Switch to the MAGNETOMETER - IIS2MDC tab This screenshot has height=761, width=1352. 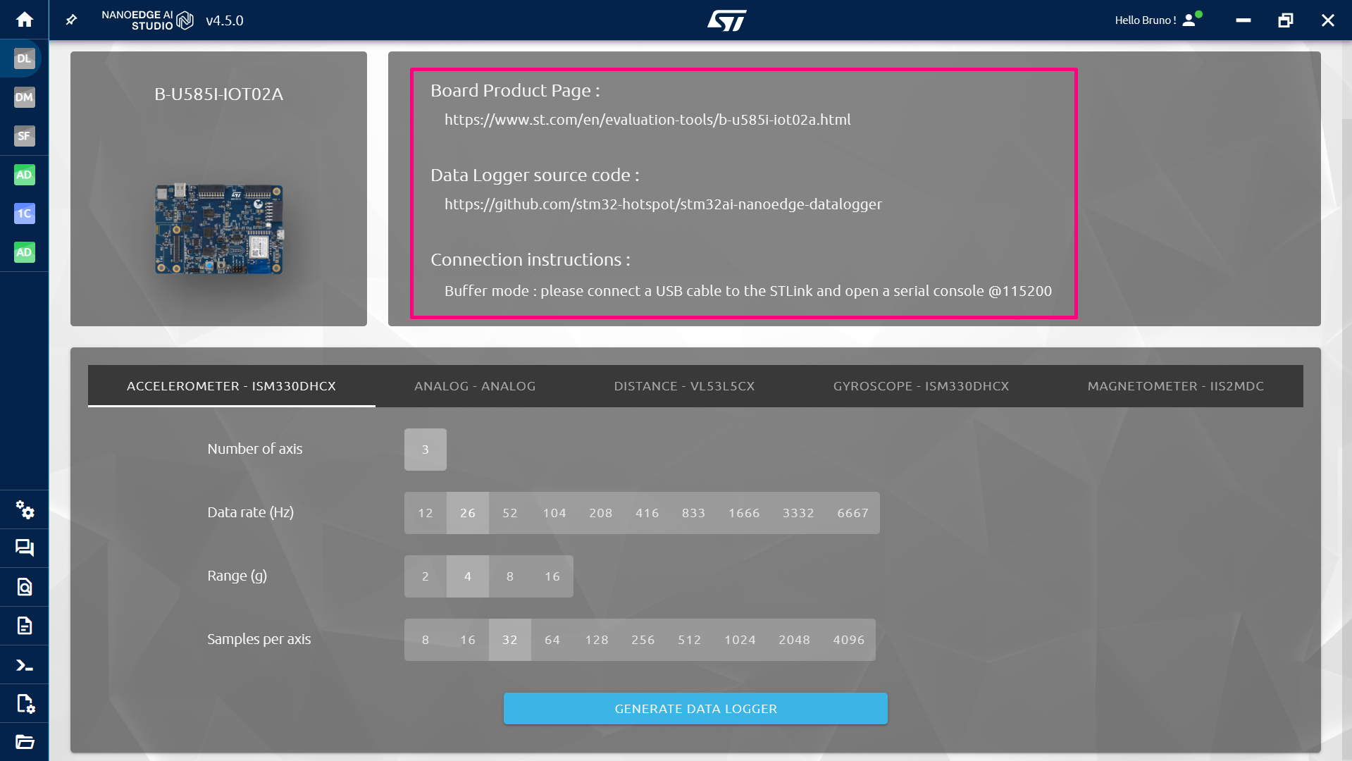coord(1176,386)
